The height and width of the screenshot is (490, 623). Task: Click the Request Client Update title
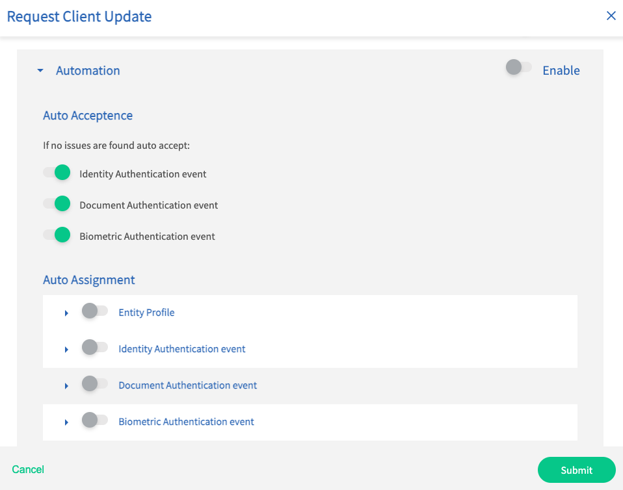coord(79,17)
